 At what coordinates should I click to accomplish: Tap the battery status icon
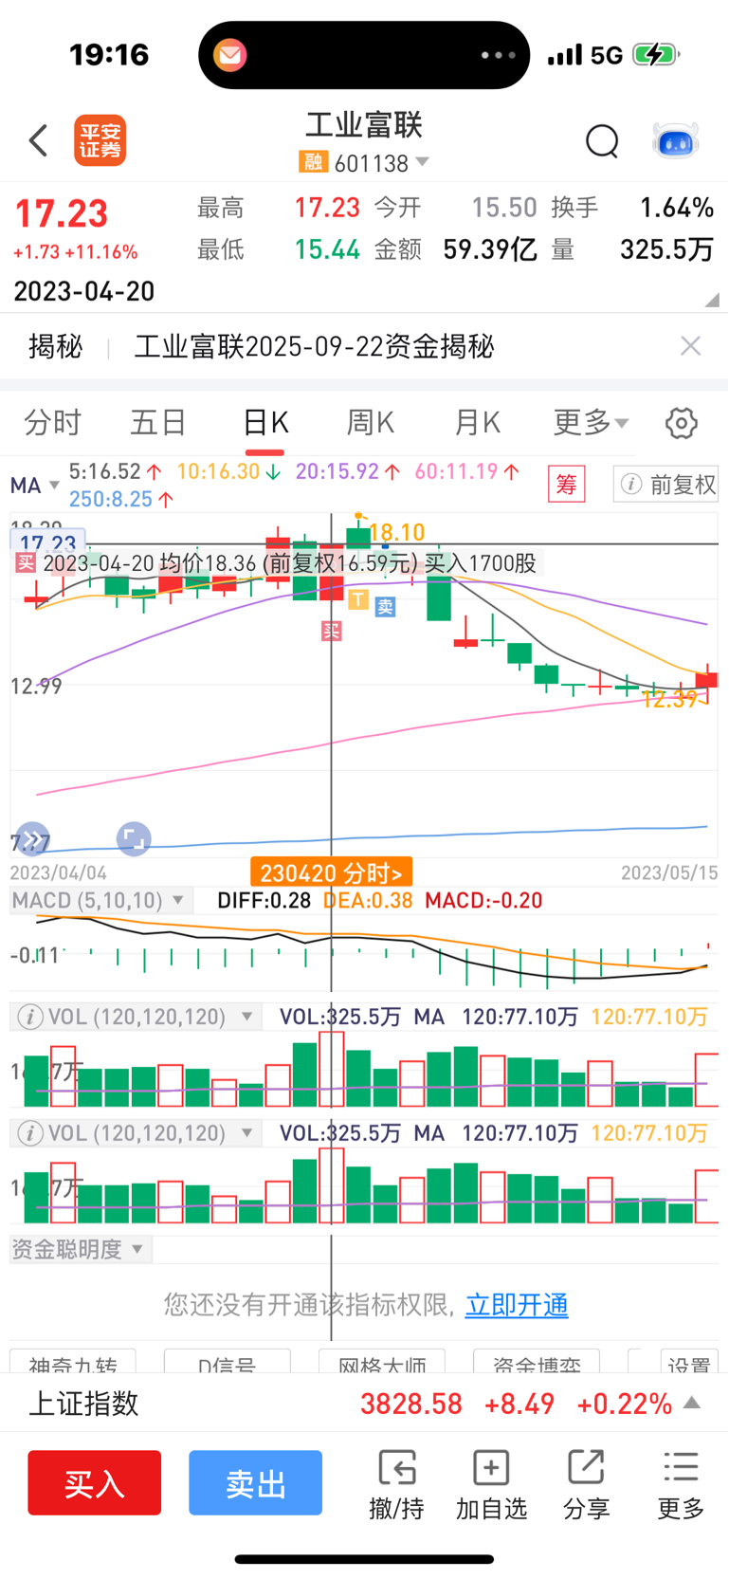[655, 55]
